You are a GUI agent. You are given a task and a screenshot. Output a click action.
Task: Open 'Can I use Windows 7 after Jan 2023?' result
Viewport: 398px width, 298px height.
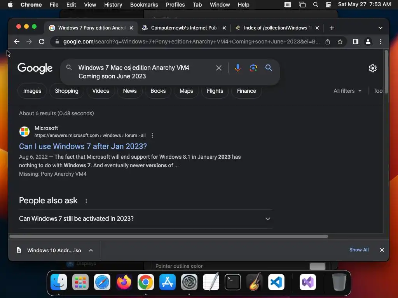[83, 146]
